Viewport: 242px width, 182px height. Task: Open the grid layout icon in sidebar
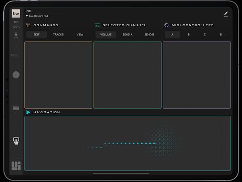16,166
